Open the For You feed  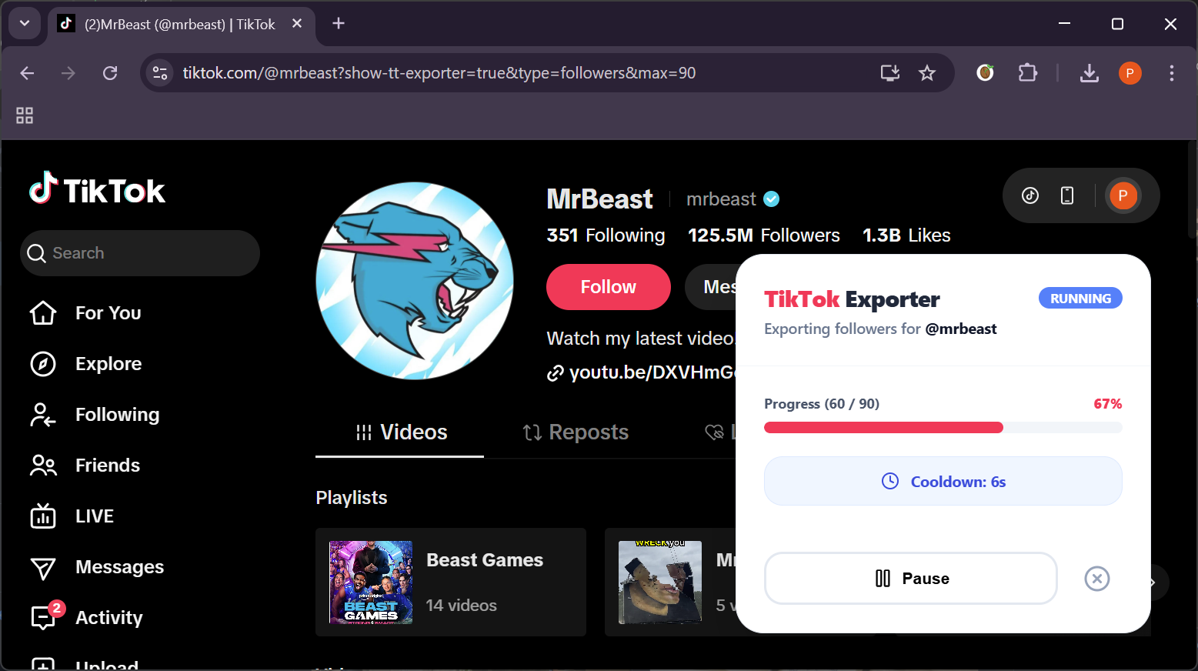coord(85,313)
